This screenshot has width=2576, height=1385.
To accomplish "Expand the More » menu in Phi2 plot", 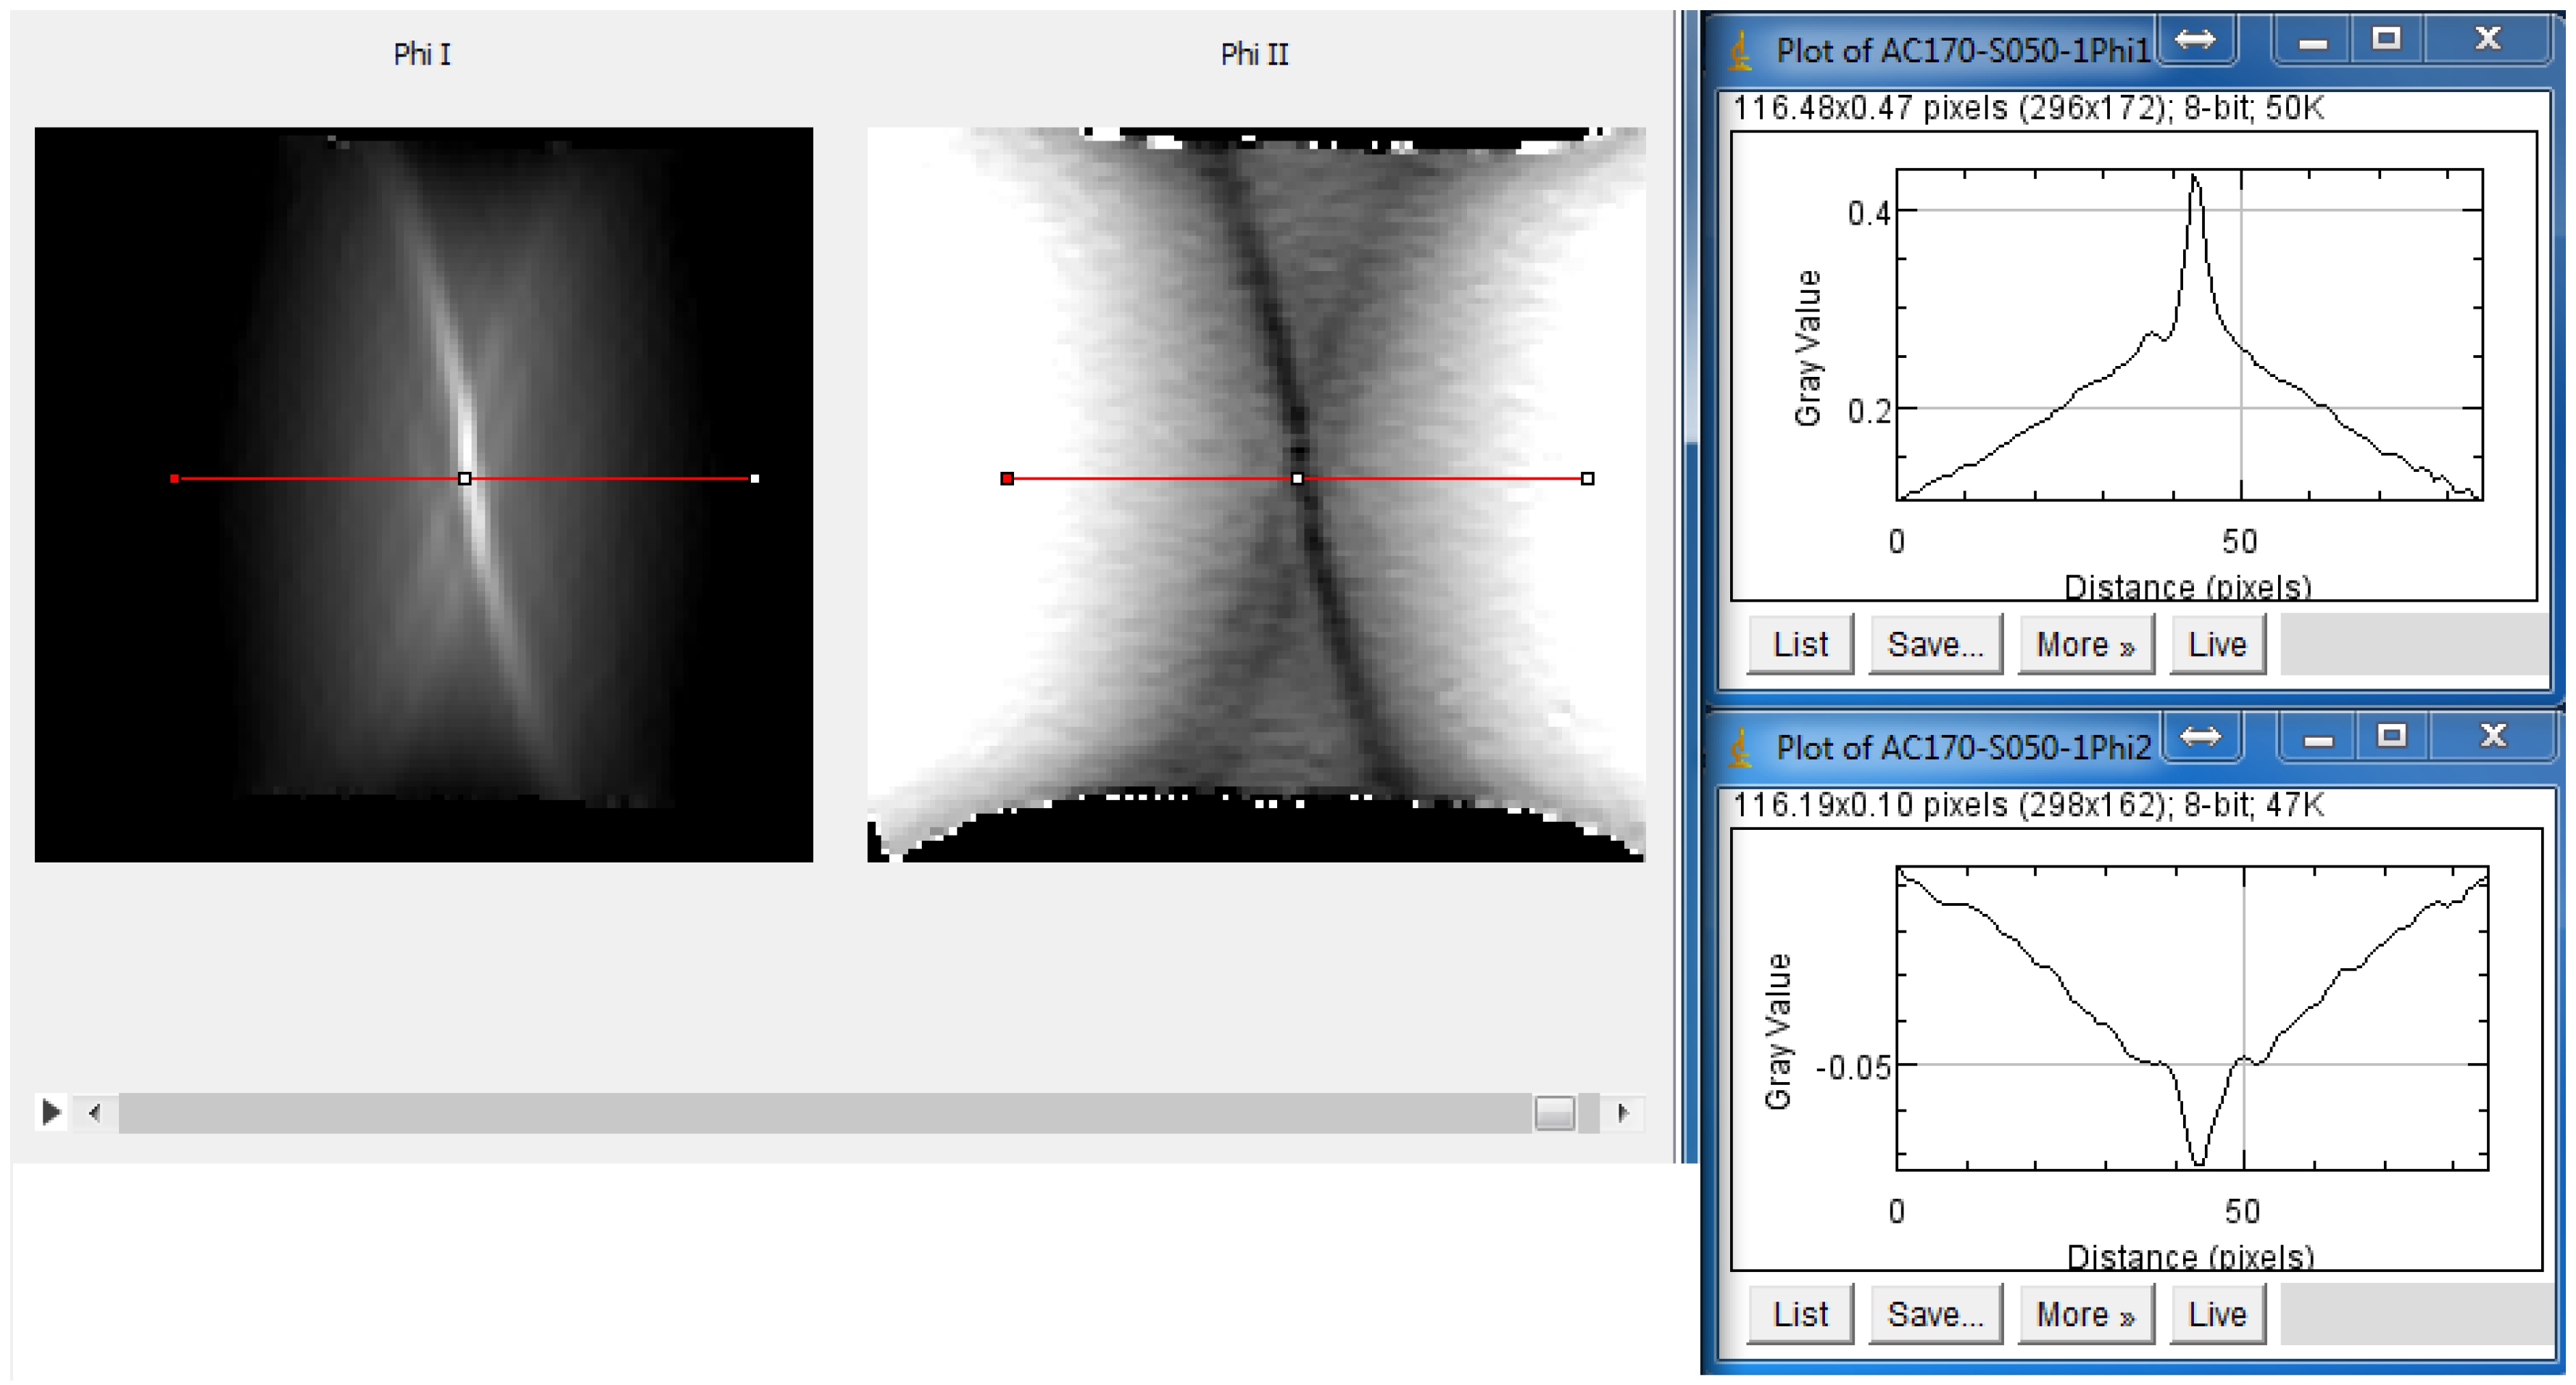I will point(2086,1314).
